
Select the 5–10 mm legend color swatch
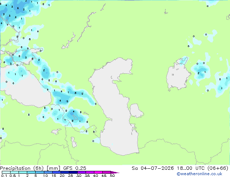(x=40, y=172)
